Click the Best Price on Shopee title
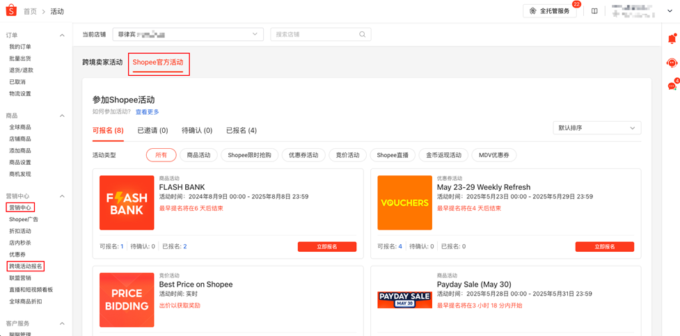680x336 pixels. (196, 285)
